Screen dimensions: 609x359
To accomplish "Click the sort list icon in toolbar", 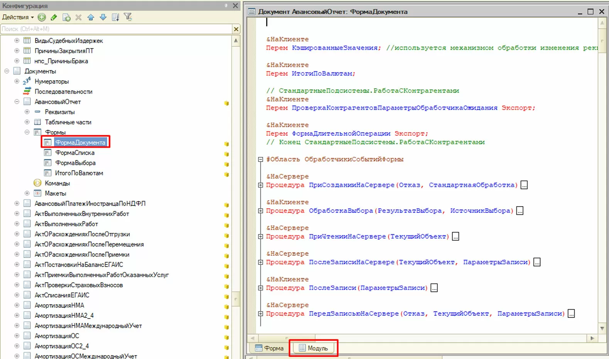I will pos(115,17).
